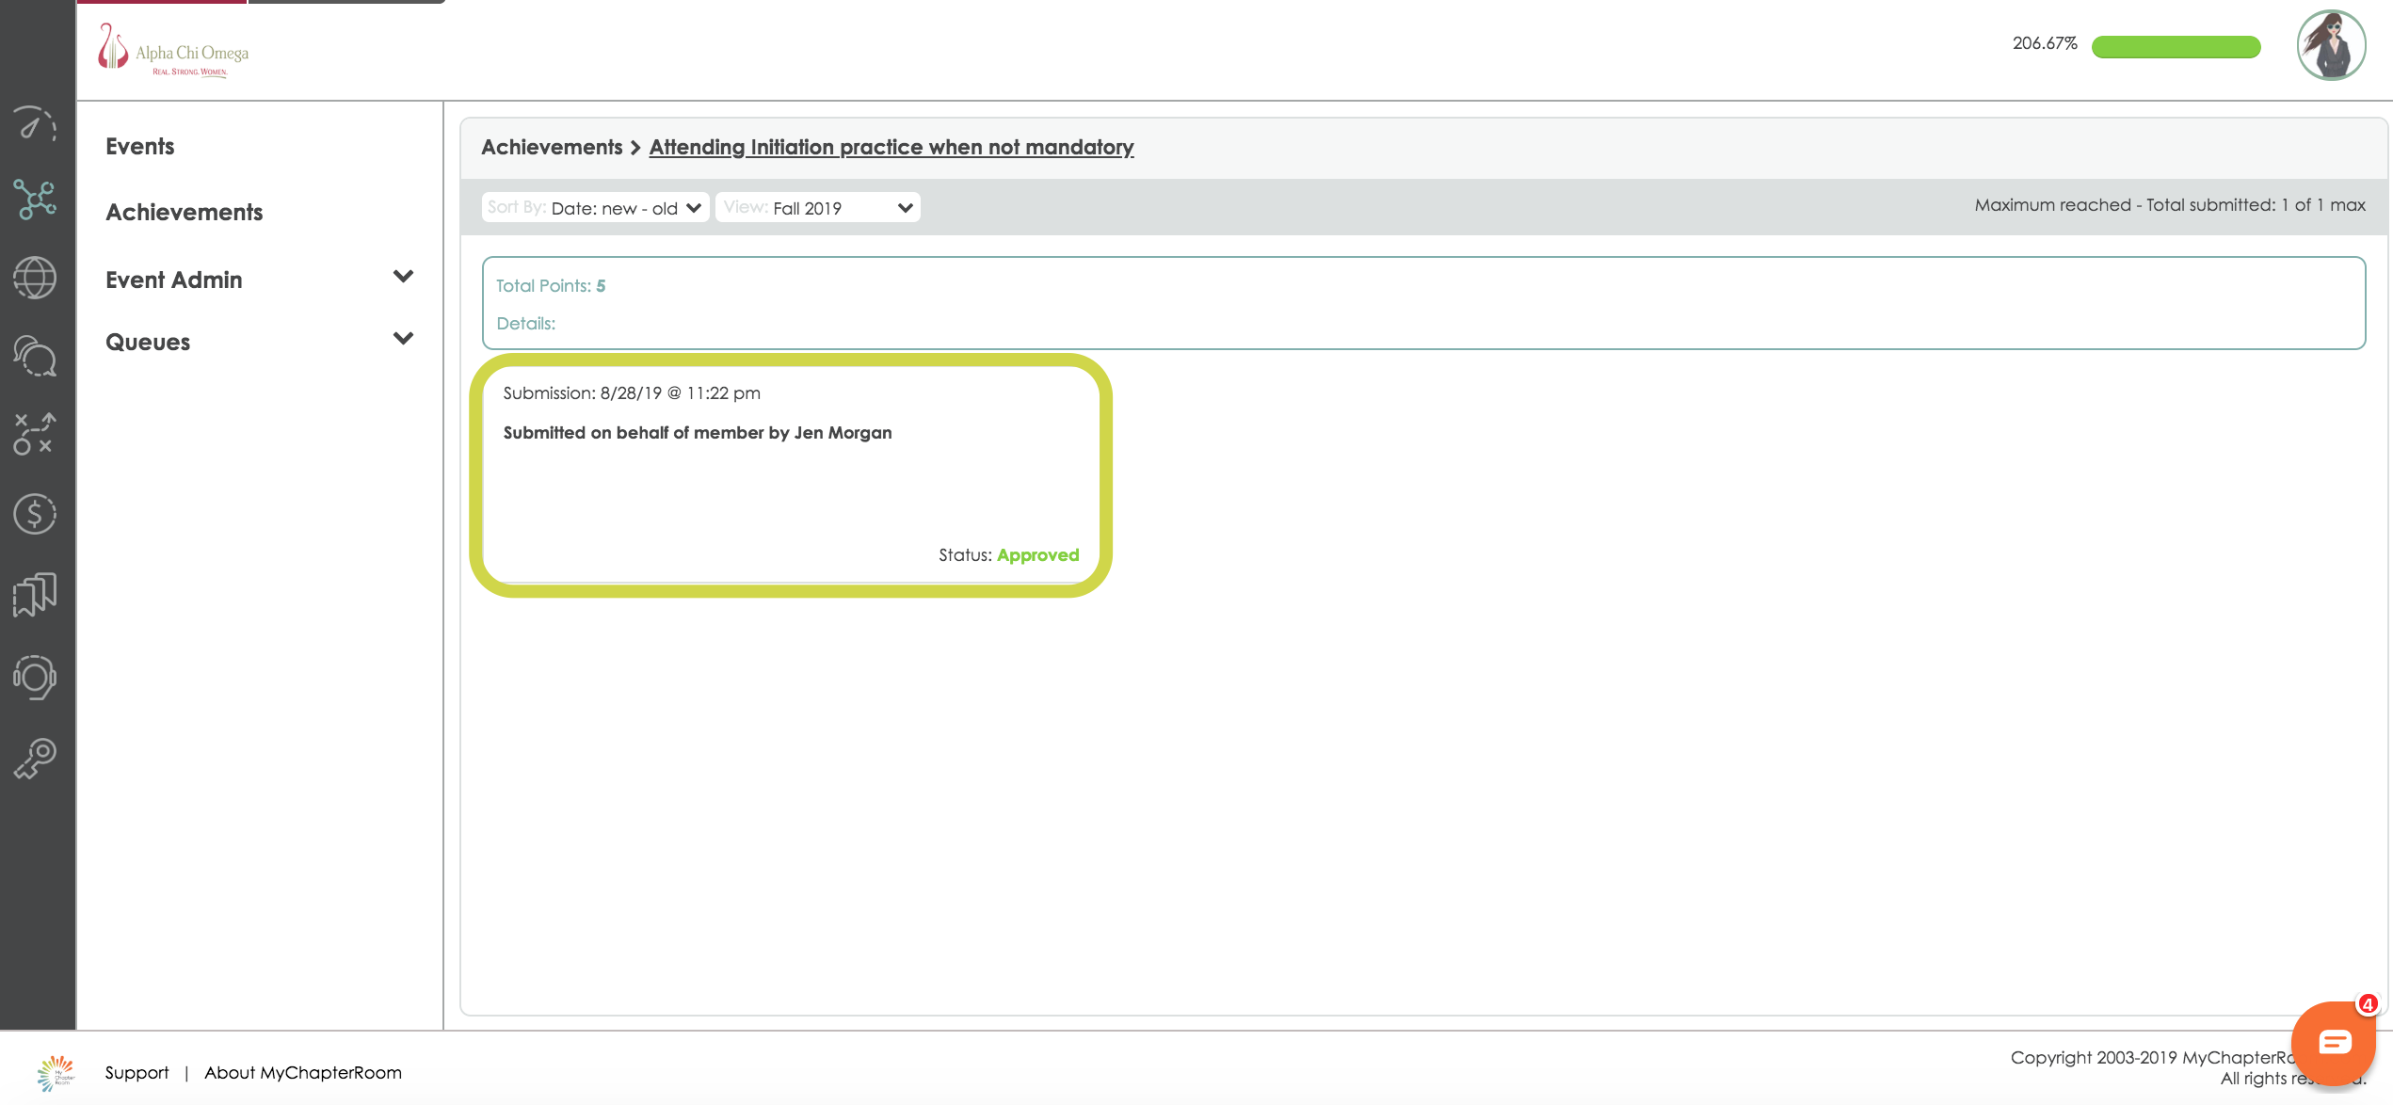This screenshot has height=1105, width=2393.
Task: Open the headset support sidebar icon
Action: click(35, 677)
